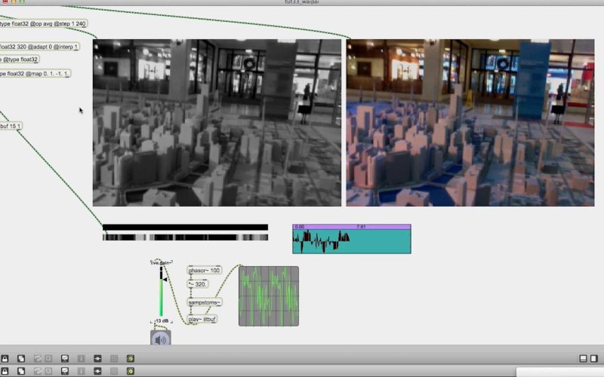604x377 pixels.
Task: Click the grayscale striped matrix strip
Action: [185, 238]
